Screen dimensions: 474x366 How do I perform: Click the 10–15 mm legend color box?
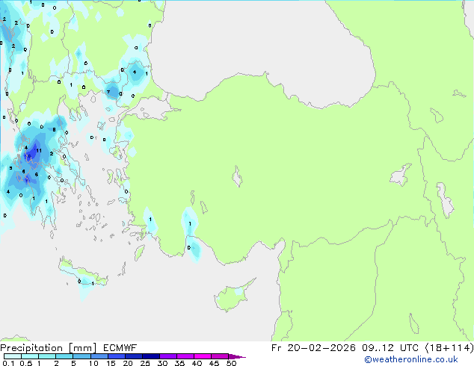pos(99,356)
